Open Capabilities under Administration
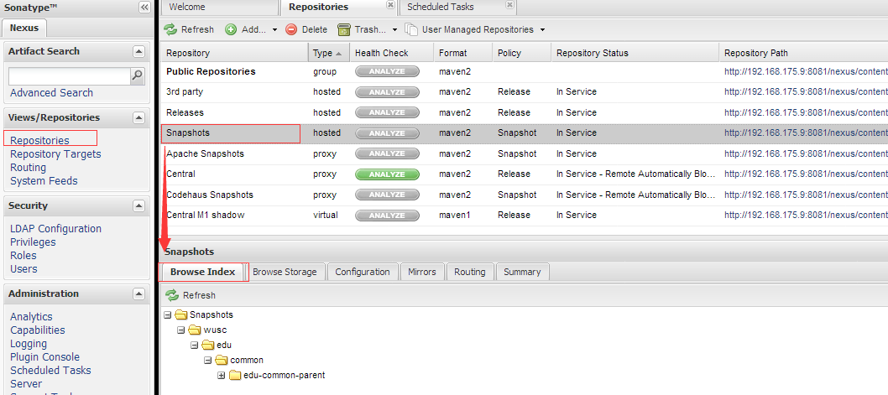This screenshot has width=888, height=395. point(38,330)
